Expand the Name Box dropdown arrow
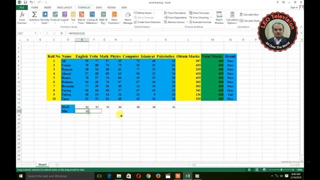This screenshot has height=180, width=320. tap(35, 33)
